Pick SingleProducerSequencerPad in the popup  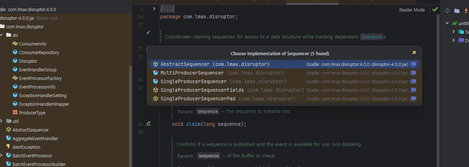point(284,99)
